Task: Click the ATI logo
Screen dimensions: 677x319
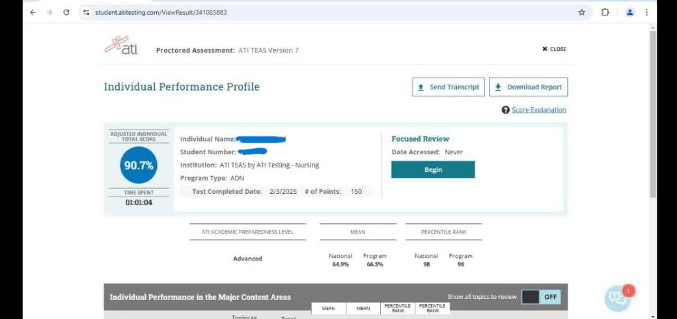Action: point(121,46)
